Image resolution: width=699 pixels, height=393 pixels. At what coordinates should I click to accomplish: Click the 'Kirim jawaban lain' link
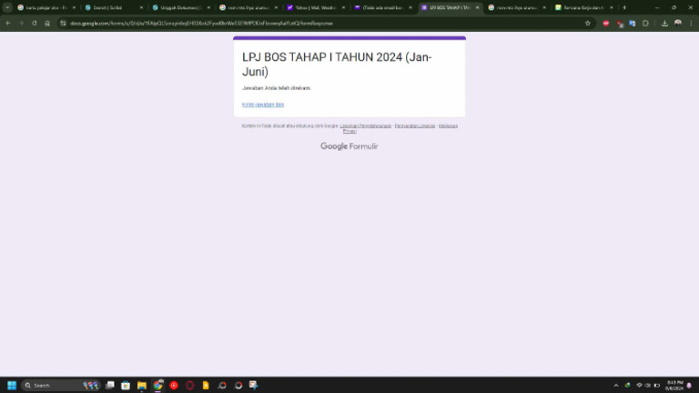coord(262,105)
